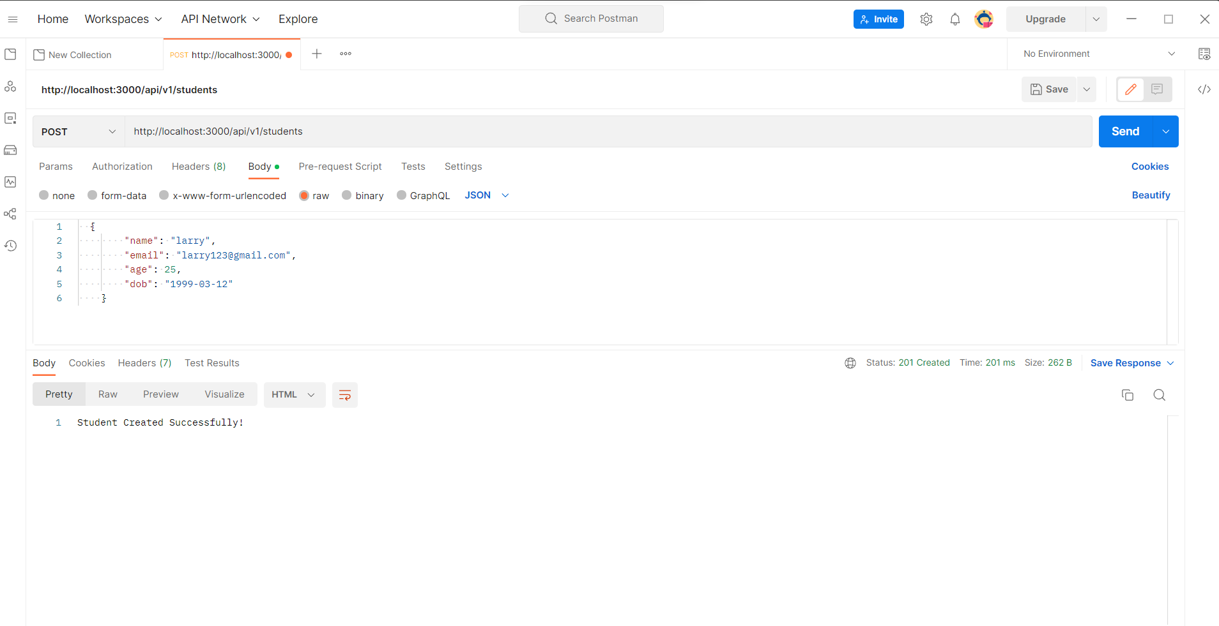This screenshot has width=1219, height=626.
Task: Open the HTML response format dropdown
Action: pyautogui.click(x=294, y=395)
